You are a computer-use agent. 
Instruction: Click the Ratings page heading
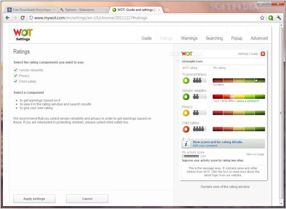coord(21,52)
